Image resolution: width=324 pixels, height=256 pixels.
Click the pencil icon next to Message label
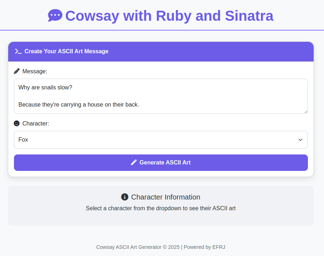[x=16, y=71]
